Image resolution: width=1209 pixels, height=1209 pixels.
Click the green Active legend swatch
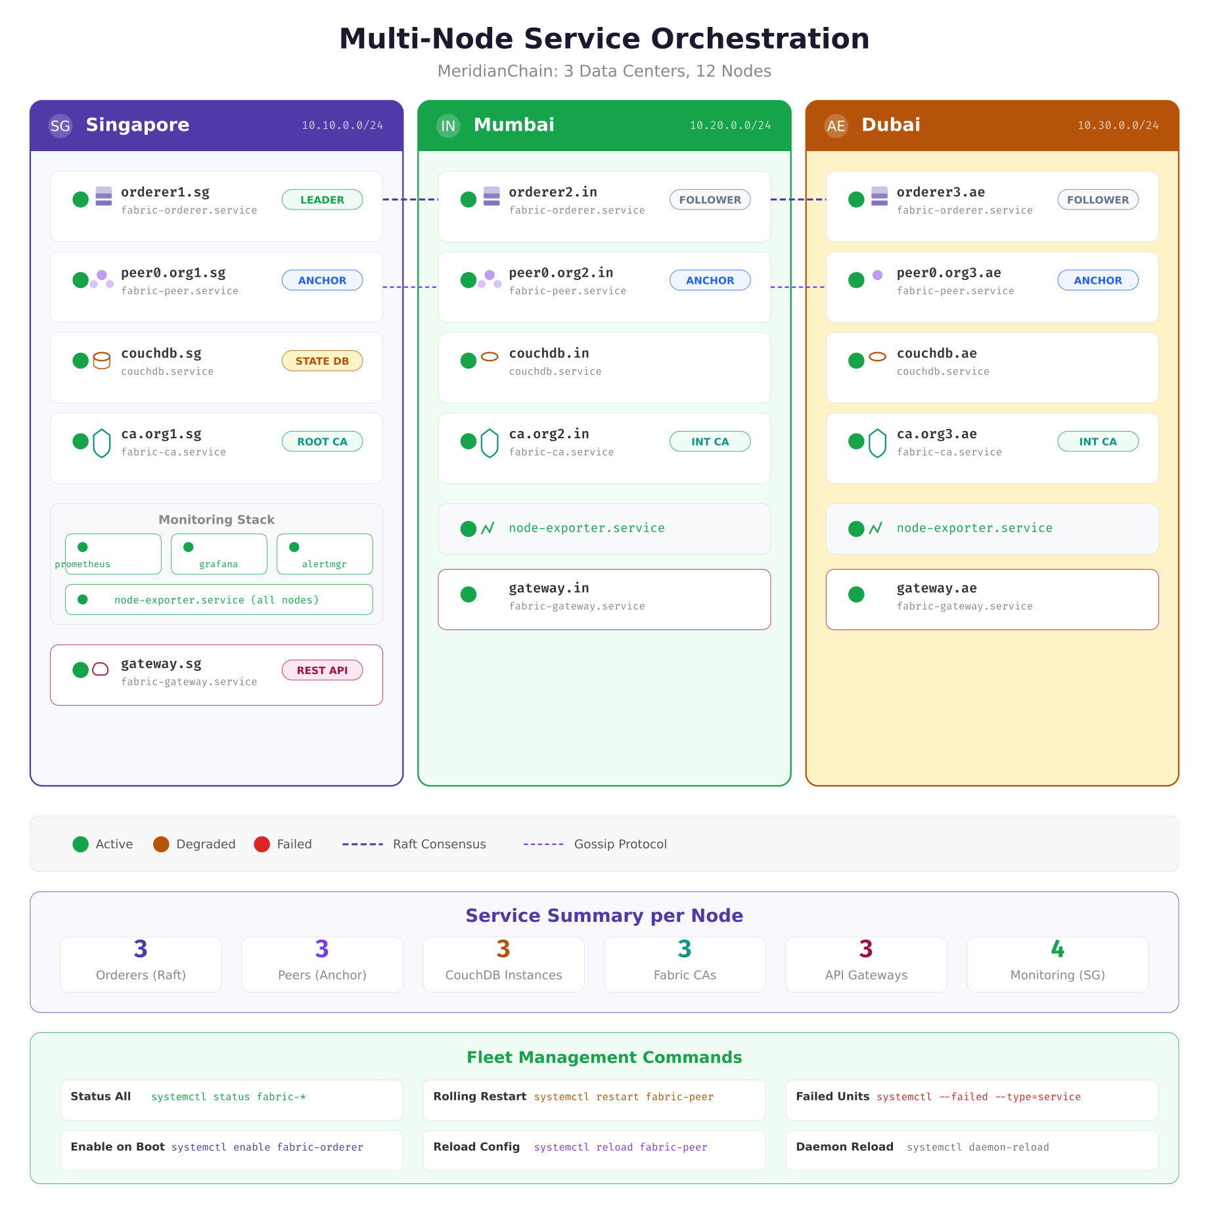80,844
